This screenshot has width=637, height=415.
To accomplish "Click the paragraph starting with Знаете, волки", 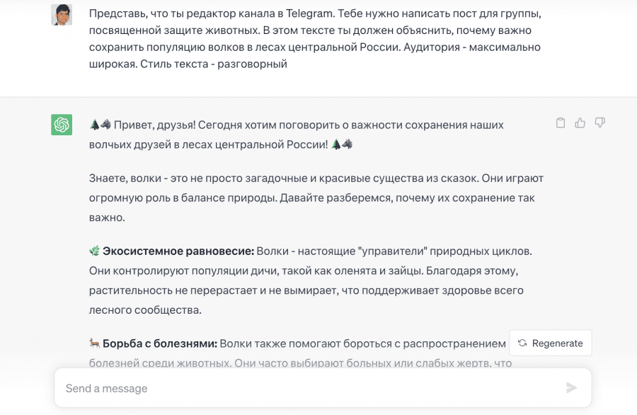I will pos(316,198).
